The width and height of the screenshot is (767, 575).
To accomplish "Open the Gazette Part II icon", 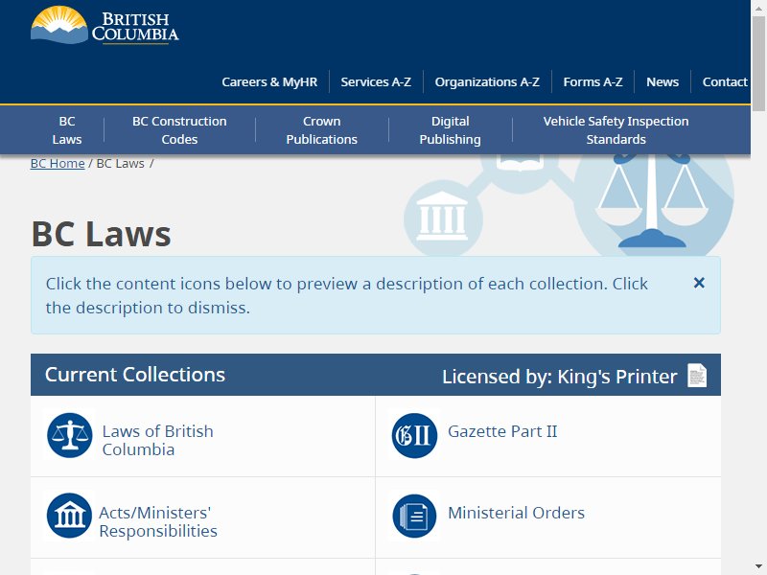I will click(x=414, y=435).
